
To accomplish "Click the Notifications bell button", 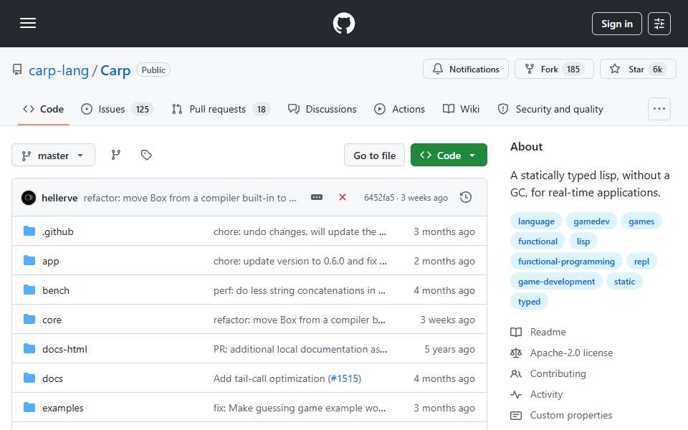I will click(x=466, y=70).
